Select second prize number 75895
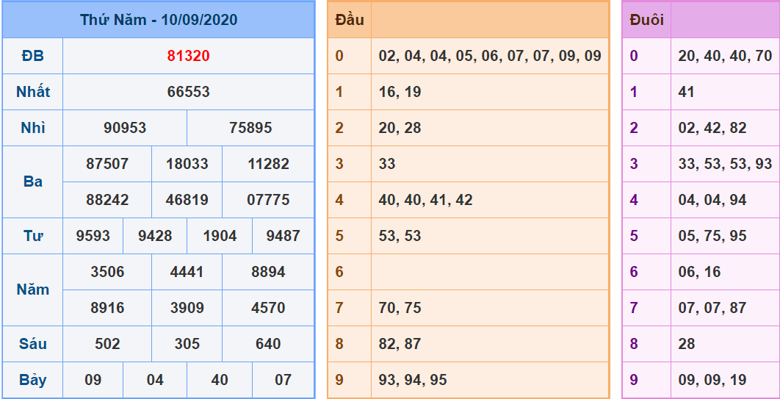Image resolution: width=780 pixels, height=399 pixels. 250,128
